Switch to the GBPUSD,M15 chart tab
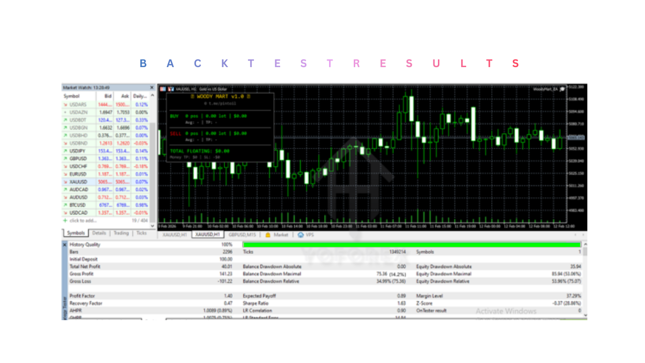This screenshot has height=363, width=645. pos(243,235)
